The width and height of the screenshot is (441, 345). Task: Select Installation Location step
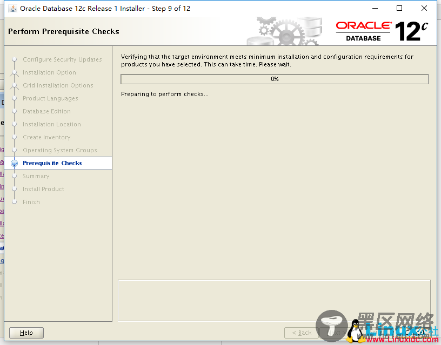click(x=52, y=124)
